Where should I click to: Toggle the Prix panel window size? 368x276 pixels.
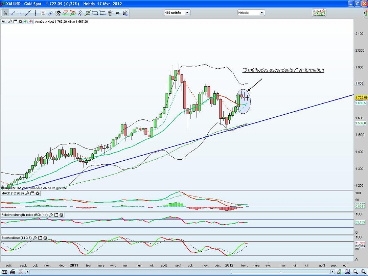click(15, 21)
